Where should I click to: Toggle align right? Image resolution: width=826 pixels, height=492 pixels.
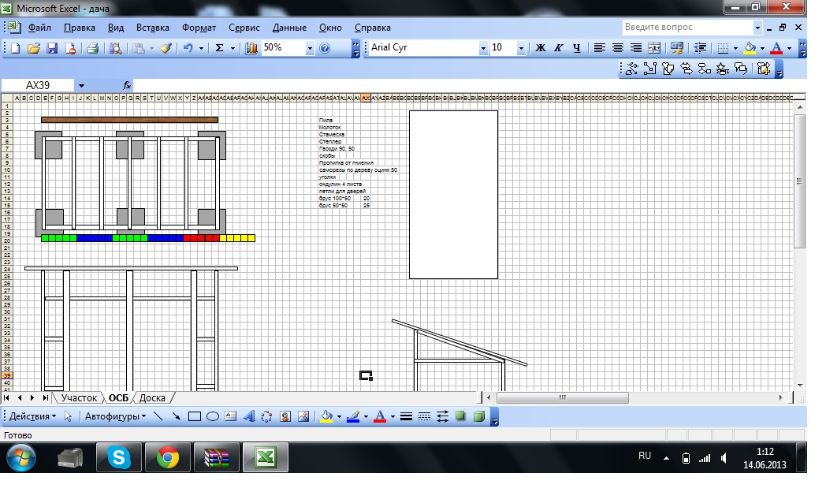[636, 48]
